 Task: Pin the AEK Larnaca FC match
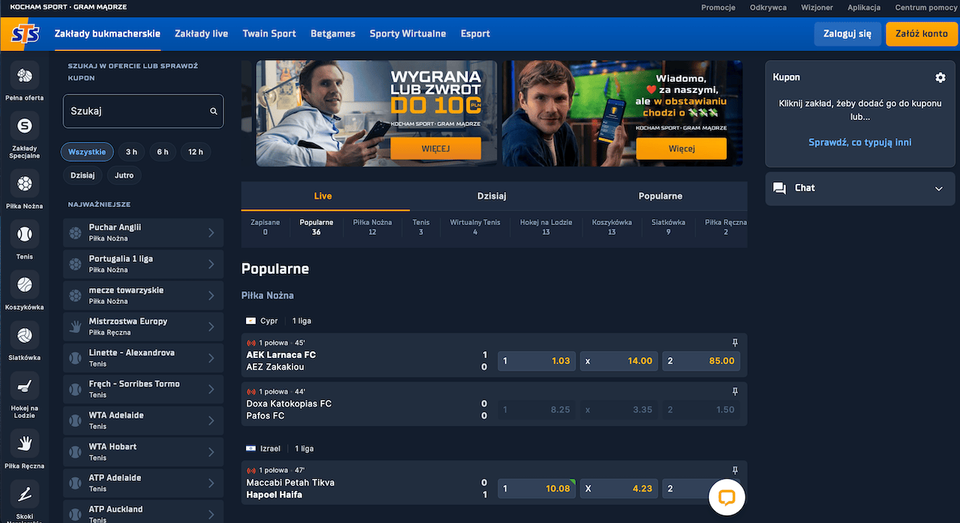point(735,343)
